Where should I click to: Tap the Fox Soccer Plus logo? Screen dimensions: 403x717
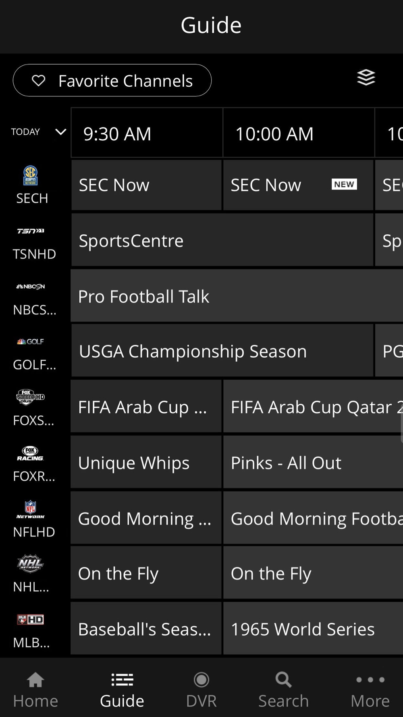[31, 397]
